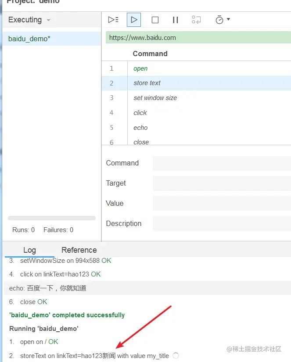Select the click command row

click(196, 113)
